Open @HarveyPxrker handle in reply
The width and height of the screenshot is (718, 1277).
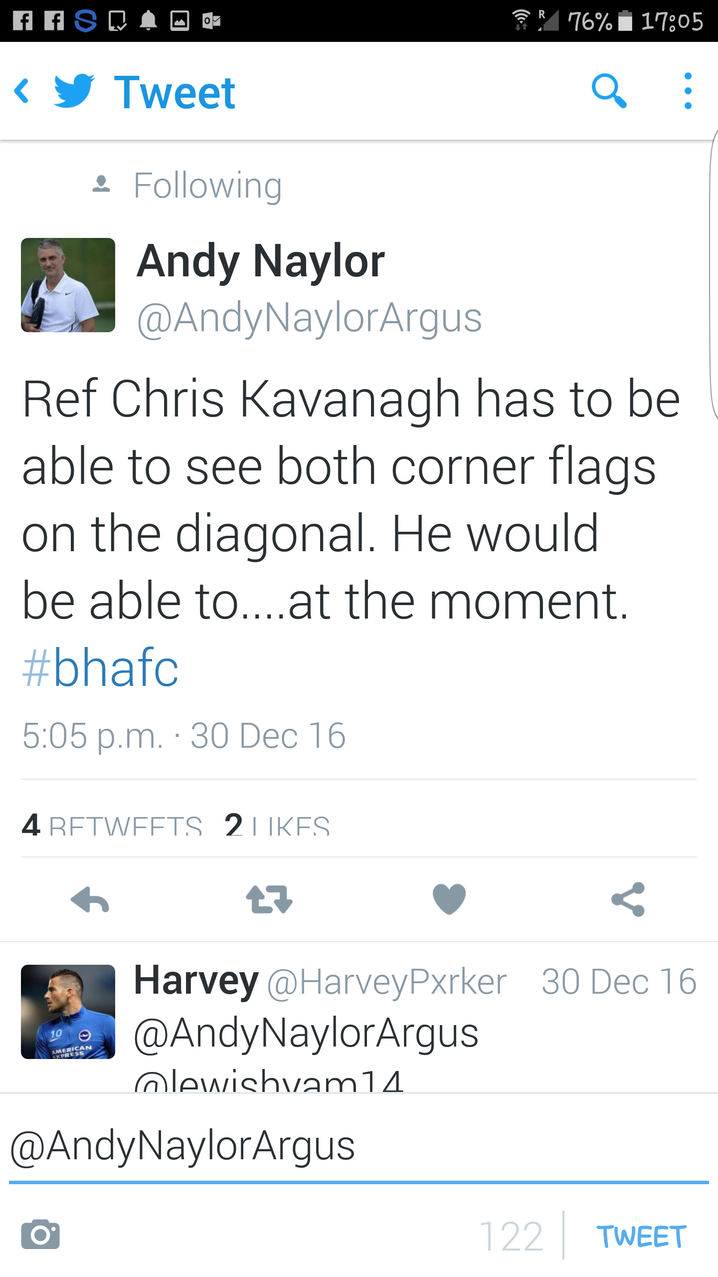point(387,982)
